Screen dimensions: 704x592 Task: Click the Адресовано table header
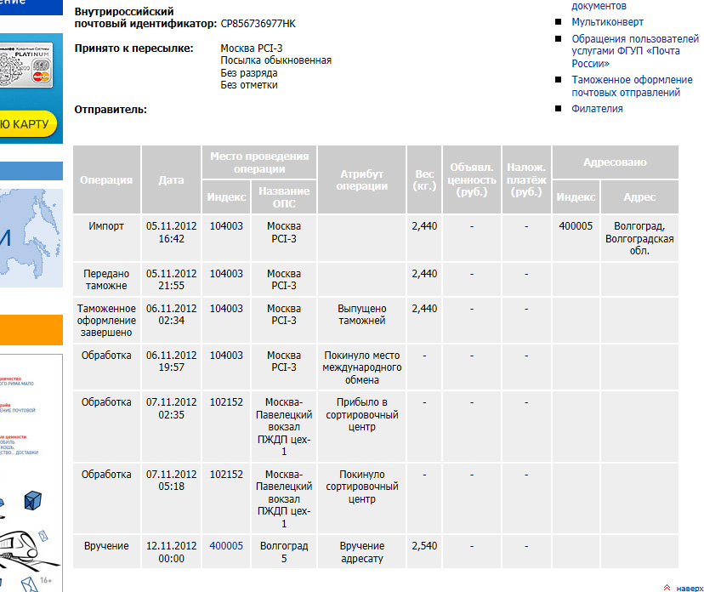[x=615, y=162]
